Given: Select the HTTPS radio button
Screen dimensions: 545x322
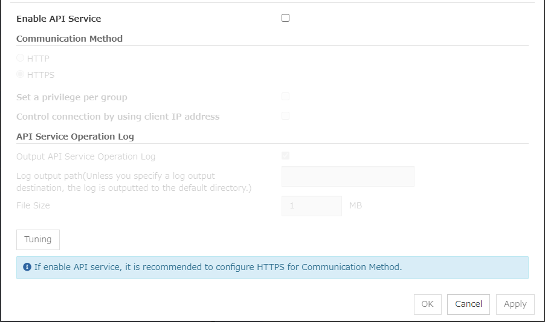Looking at the screenshot, I should (21, 75).
